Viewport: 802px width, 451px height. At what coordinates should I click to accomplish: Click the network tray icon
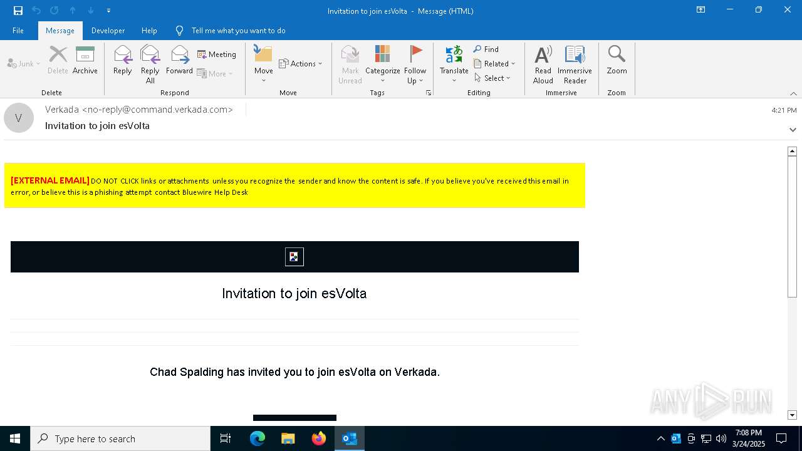[706, 438]
